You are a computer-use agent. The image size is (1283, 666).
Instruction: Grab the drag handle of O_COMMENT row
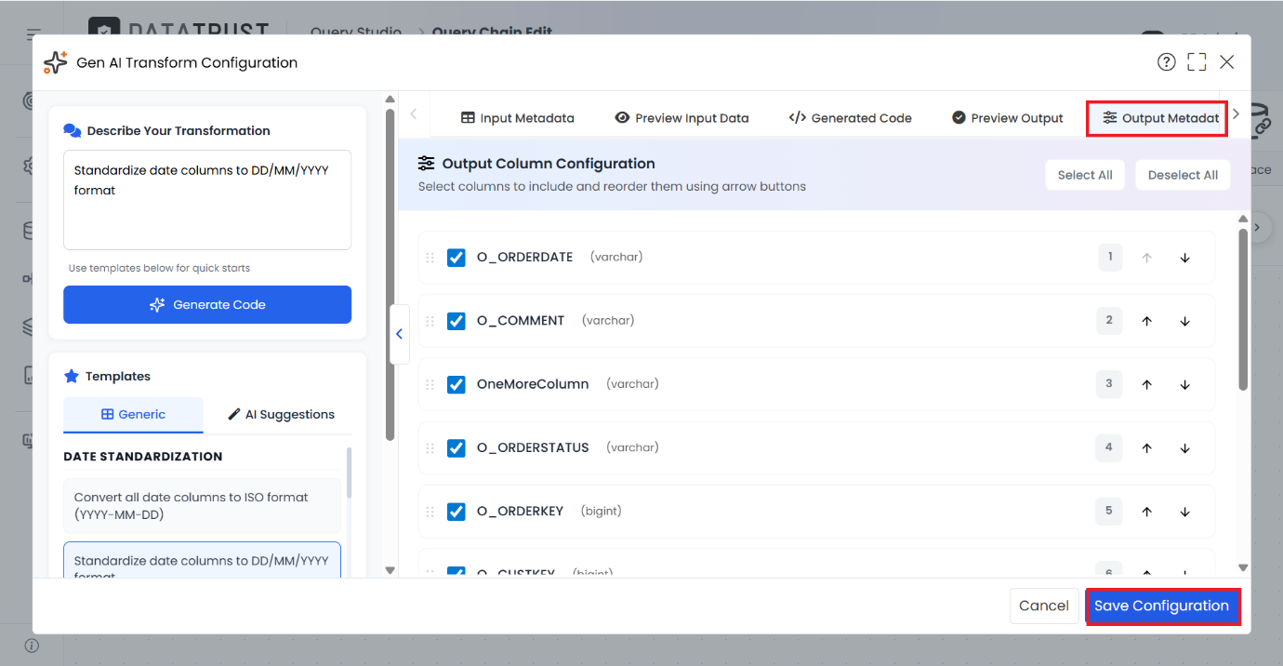coord(430,321)
